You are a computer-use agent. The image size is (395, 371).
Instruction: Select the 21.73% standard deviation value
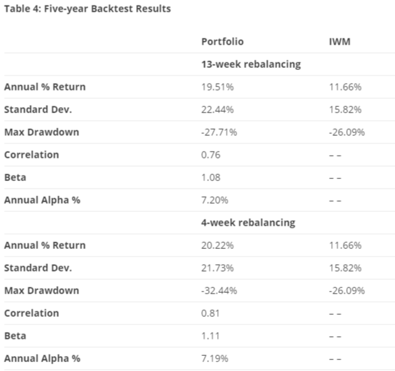click(217, 268)
